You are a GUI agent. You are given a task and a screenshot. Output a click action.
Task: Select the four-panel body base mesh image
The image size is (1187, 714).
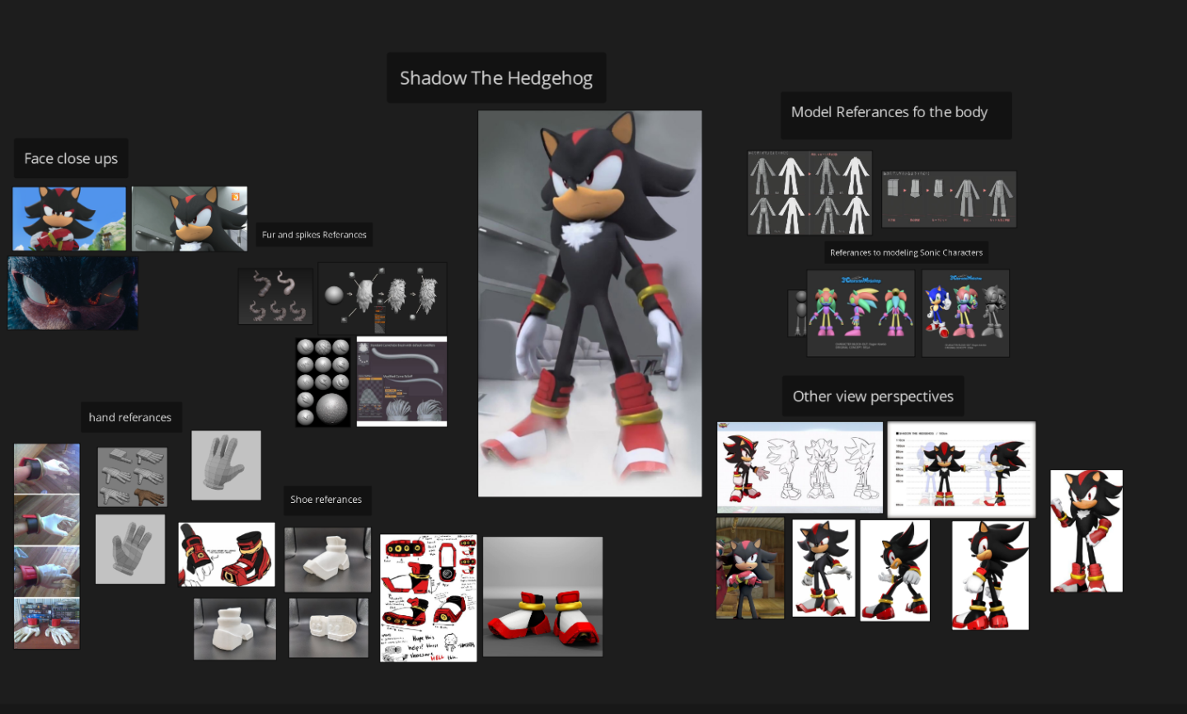tap(809, 193)
